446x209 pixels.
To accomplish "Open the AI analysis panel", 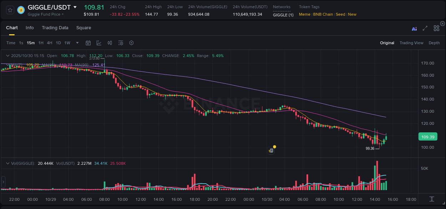I will tap(414, 29).
